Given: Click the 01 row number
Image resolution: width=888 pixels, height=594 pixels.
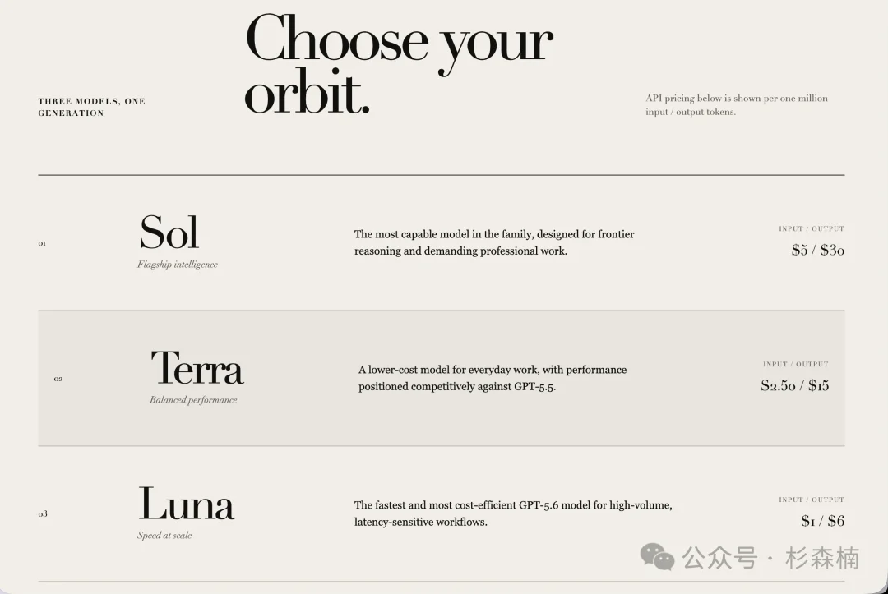Looking at the screenshot, I should 42,243.
